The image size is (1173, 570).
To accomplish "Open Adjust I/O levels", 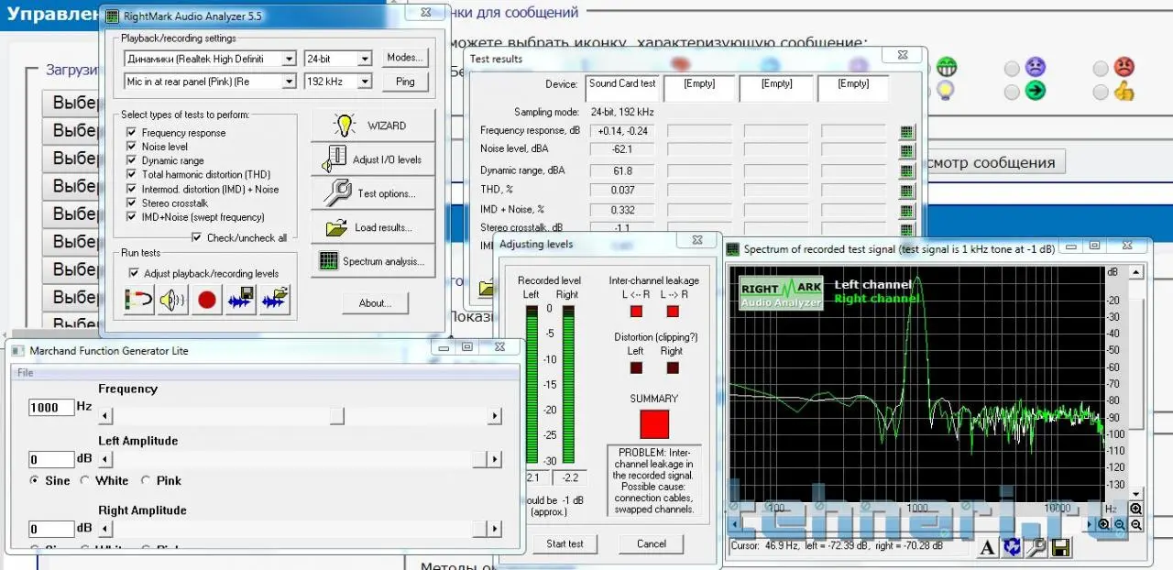I will pyautogui.click(x=373, y=159).
